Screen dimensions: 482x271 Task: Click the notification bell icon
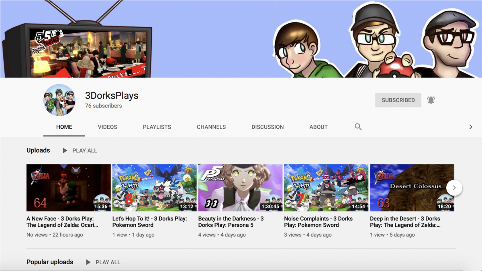[431, 100]
